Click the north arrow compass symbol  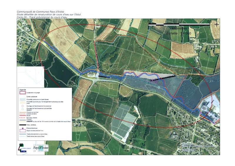(217, 24)
